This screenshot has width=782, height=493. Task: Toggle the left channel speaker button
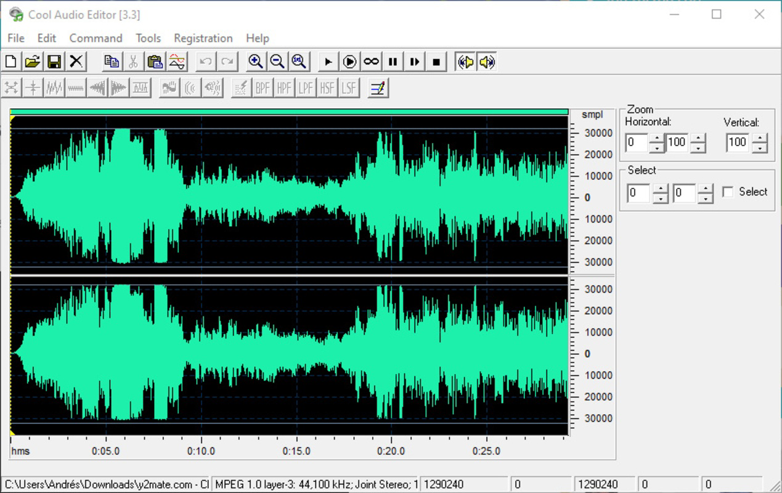tap(465, 62)
